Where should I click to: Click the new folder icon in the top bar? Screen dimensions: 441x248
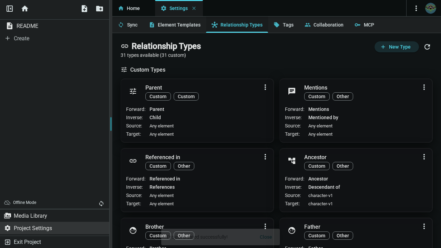pyautogui.click(x=99, y=8)
